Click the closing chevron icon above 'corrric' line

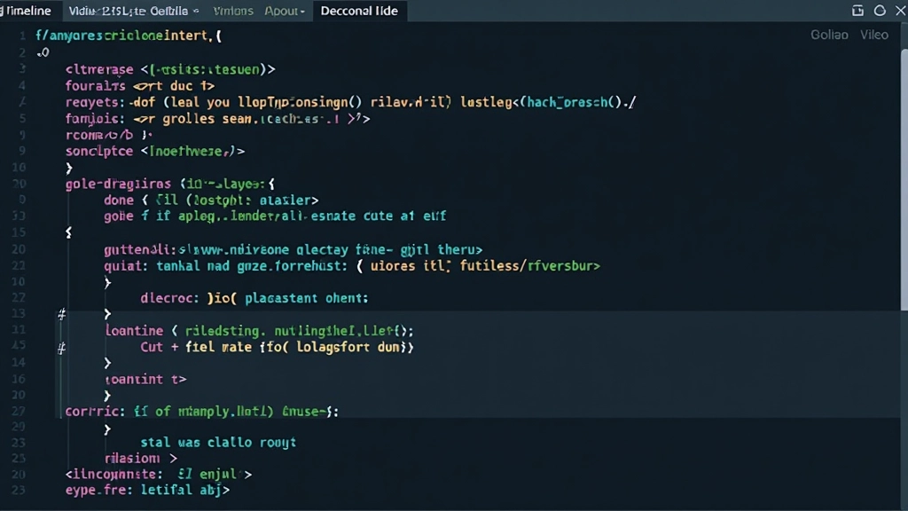point(108,395)
